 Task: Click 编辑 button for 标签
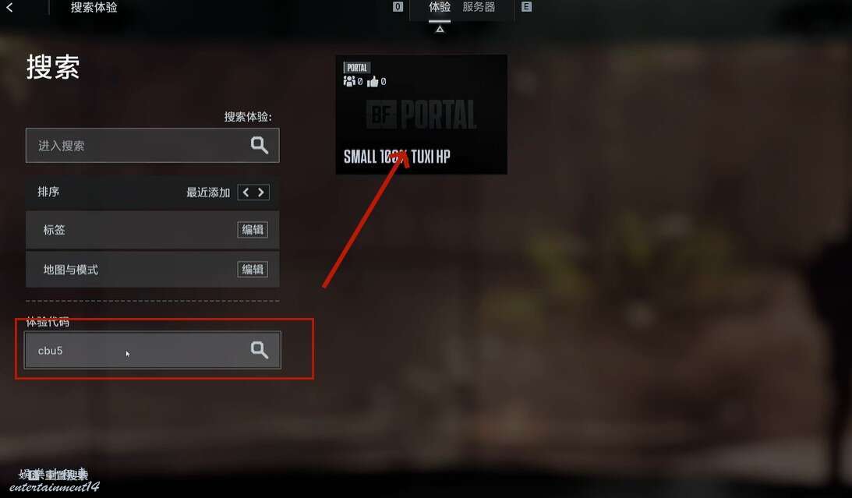coord(253,230)
